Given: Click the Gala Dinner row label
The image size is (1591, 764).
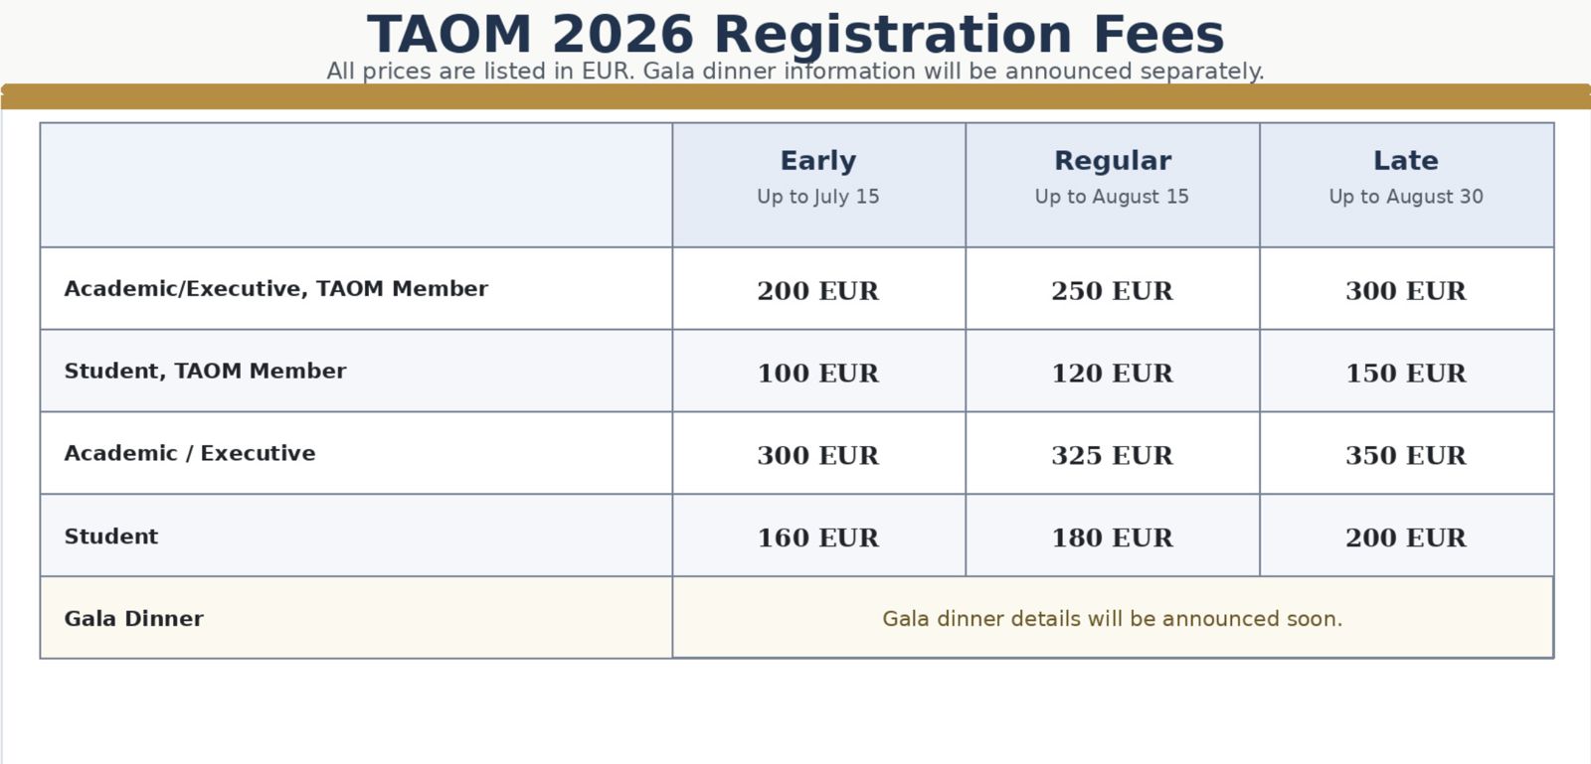Looking at the screenshot, I should pos(134,619).
